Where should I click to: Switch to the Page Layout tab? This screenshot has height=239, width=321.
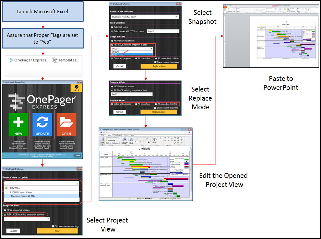118,135
